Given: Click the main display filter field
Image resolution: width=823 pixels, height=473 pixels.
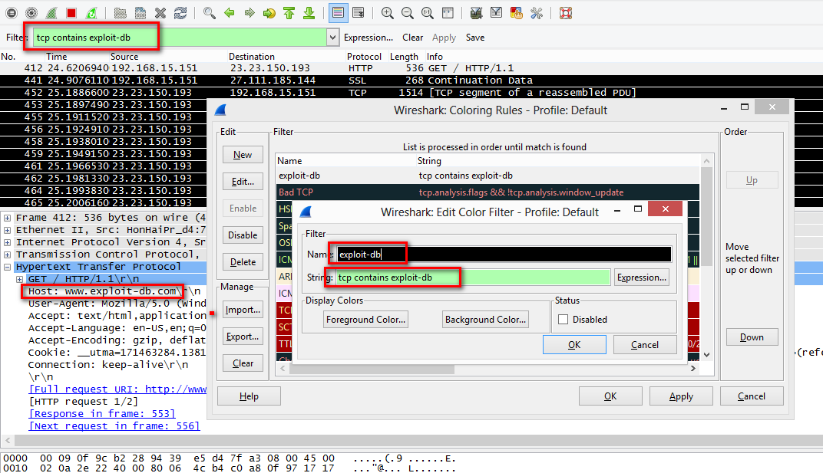Looking at the screenshot, I should [x=180, y=38].
